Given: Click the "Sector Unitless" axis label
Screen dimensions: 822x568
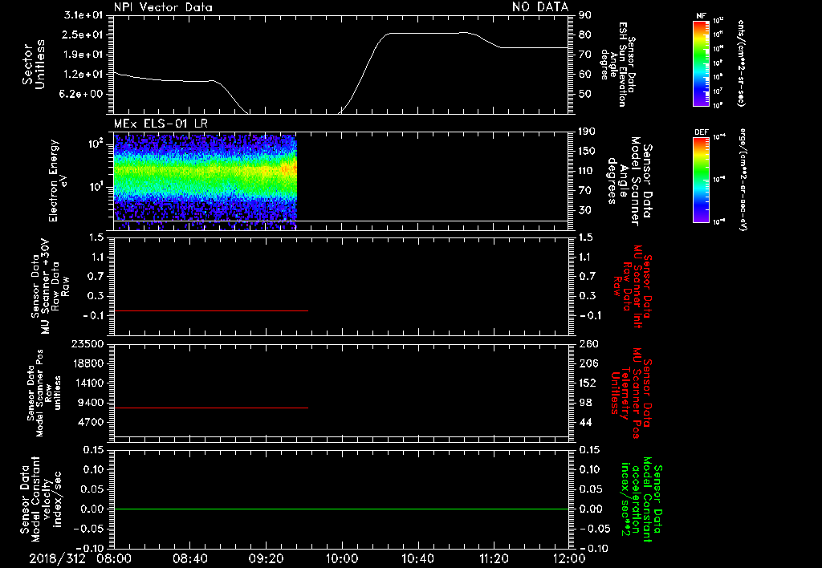Looking at the screenshot, I should pos(34,64).
